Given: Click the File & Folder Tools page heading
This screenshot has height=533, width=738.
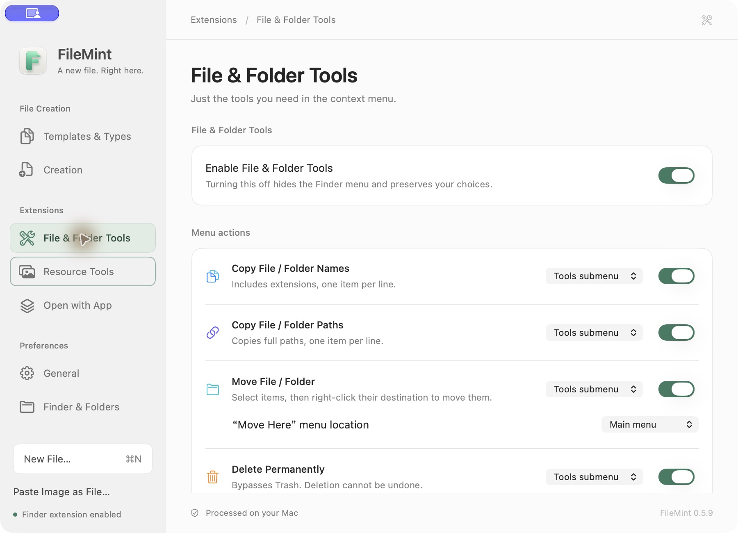Looking at the screenshot, I should click(274, 75).
